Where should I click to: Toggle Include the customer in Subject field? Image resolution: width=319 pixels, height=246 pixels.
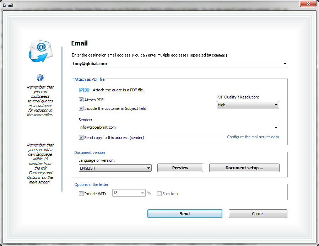click(81, 108)
